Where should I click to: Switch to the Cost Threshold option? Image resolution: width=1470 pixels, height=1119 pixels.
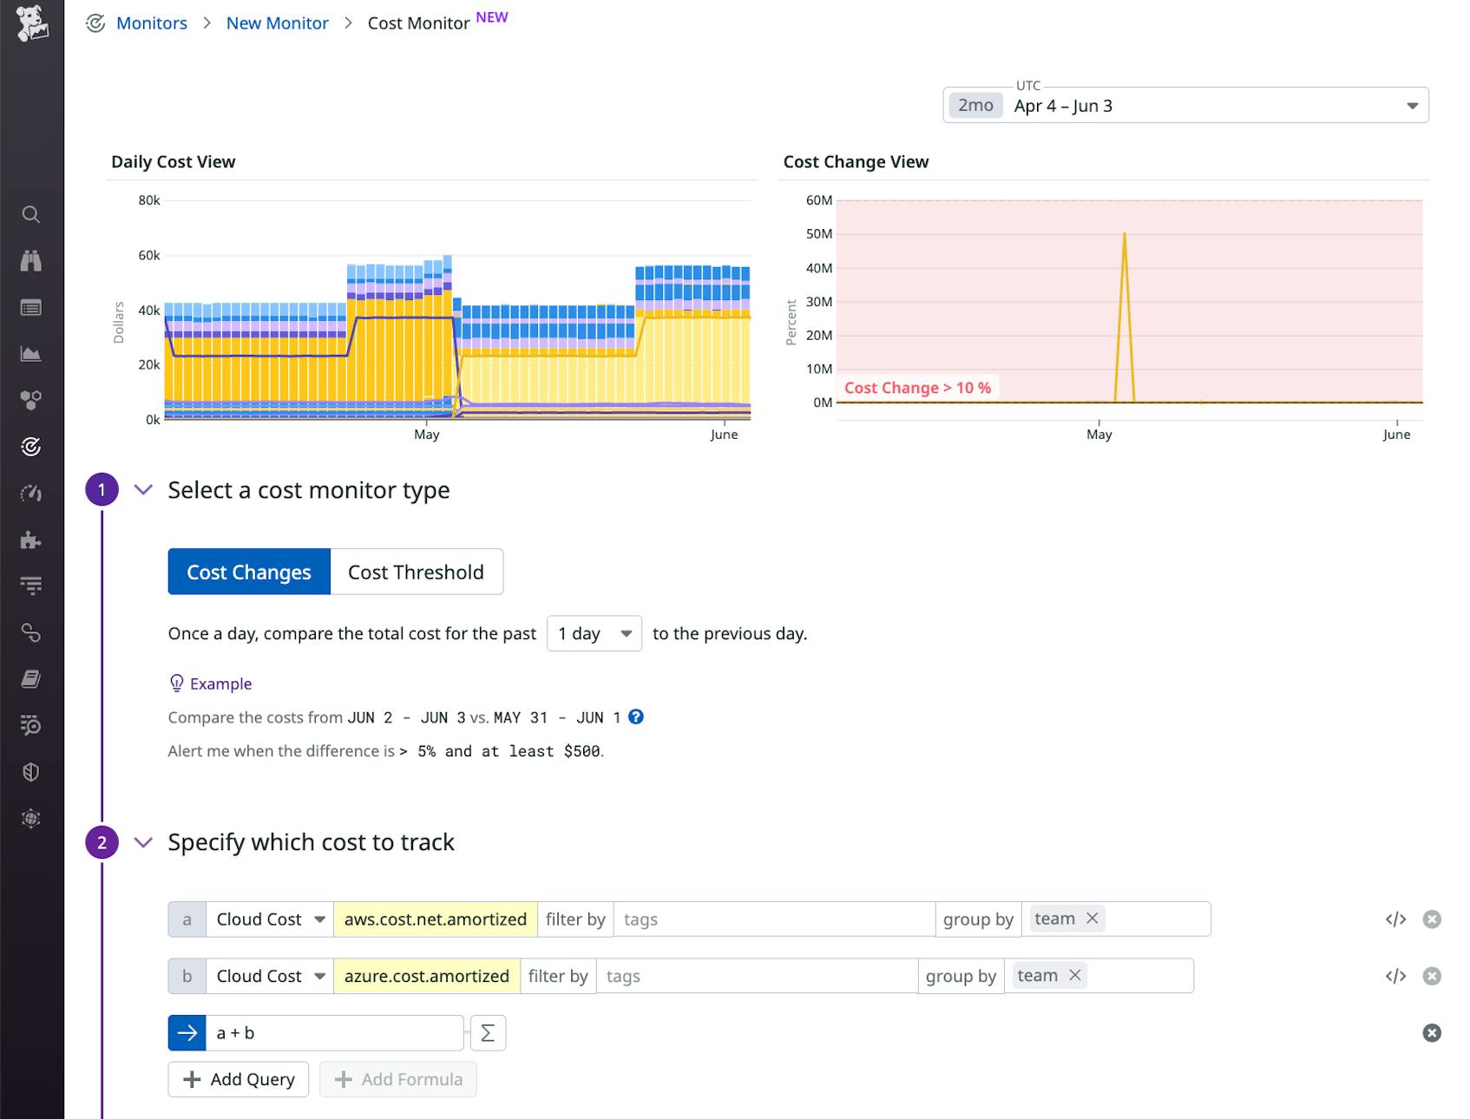pyautogui.click(x=416, y=572)
